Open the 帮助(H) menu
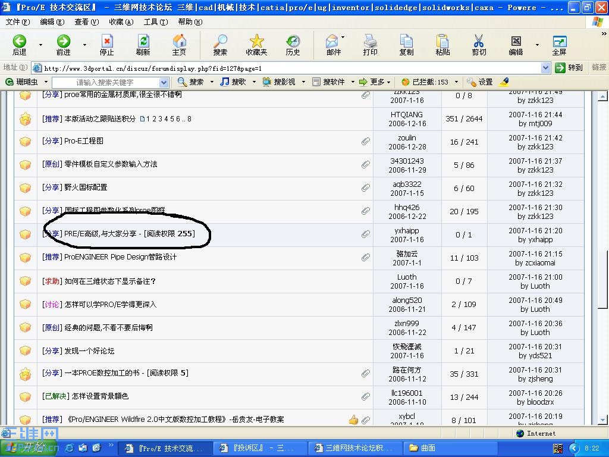This screenshot has height=457, width=609. 190,22
